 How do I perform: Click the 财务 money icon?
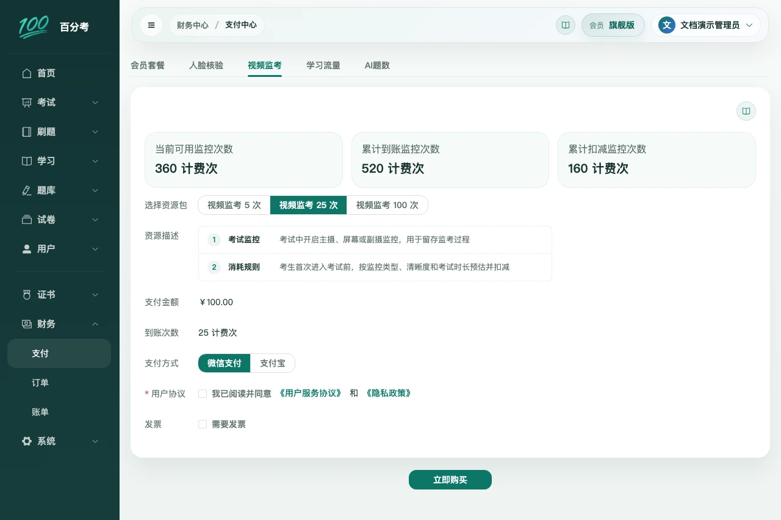point(26,324)
